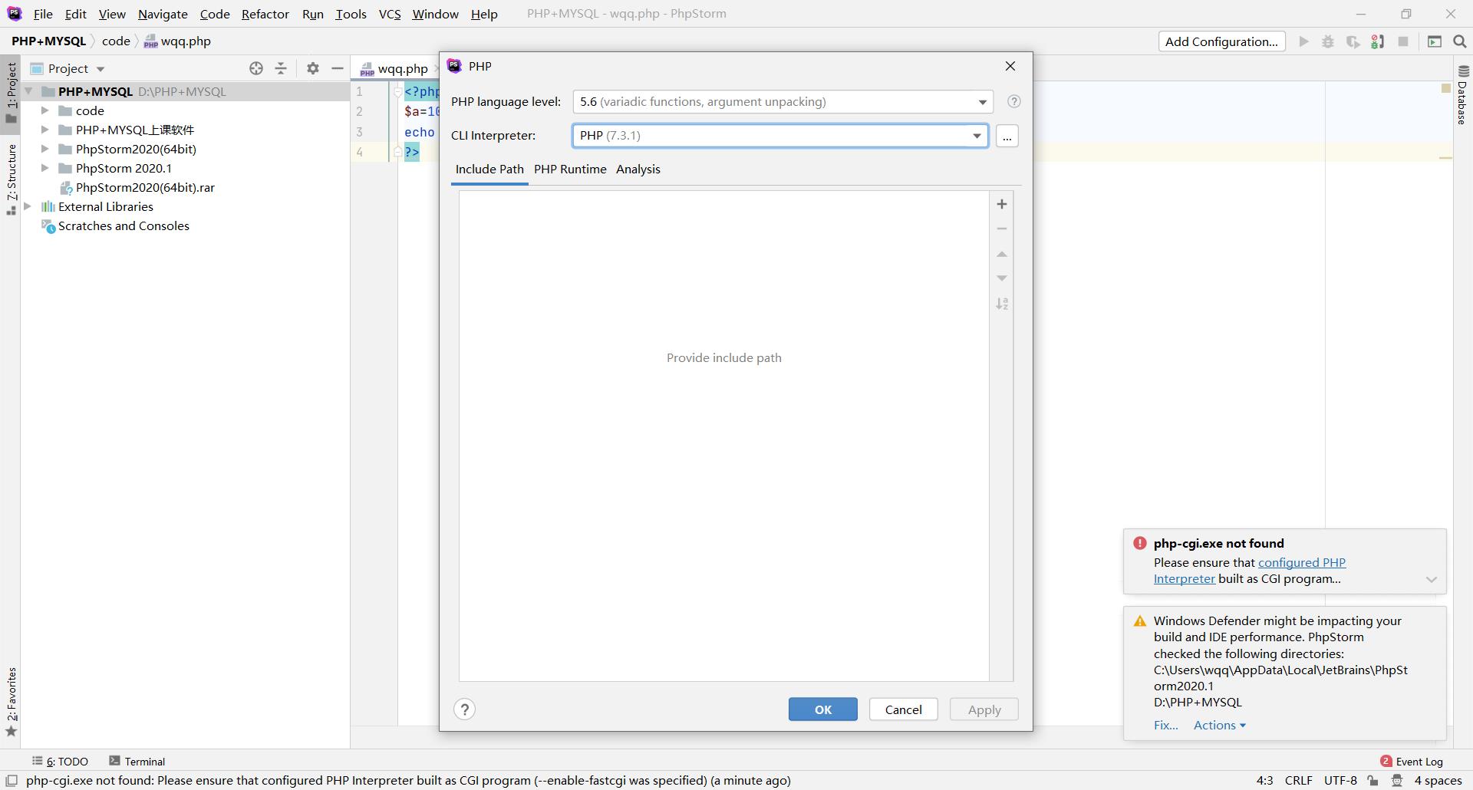Image resolution: width=1473 pixels, height=790 pixels.
Task: Click the Debug bug icon
Action: (1328, 41)
